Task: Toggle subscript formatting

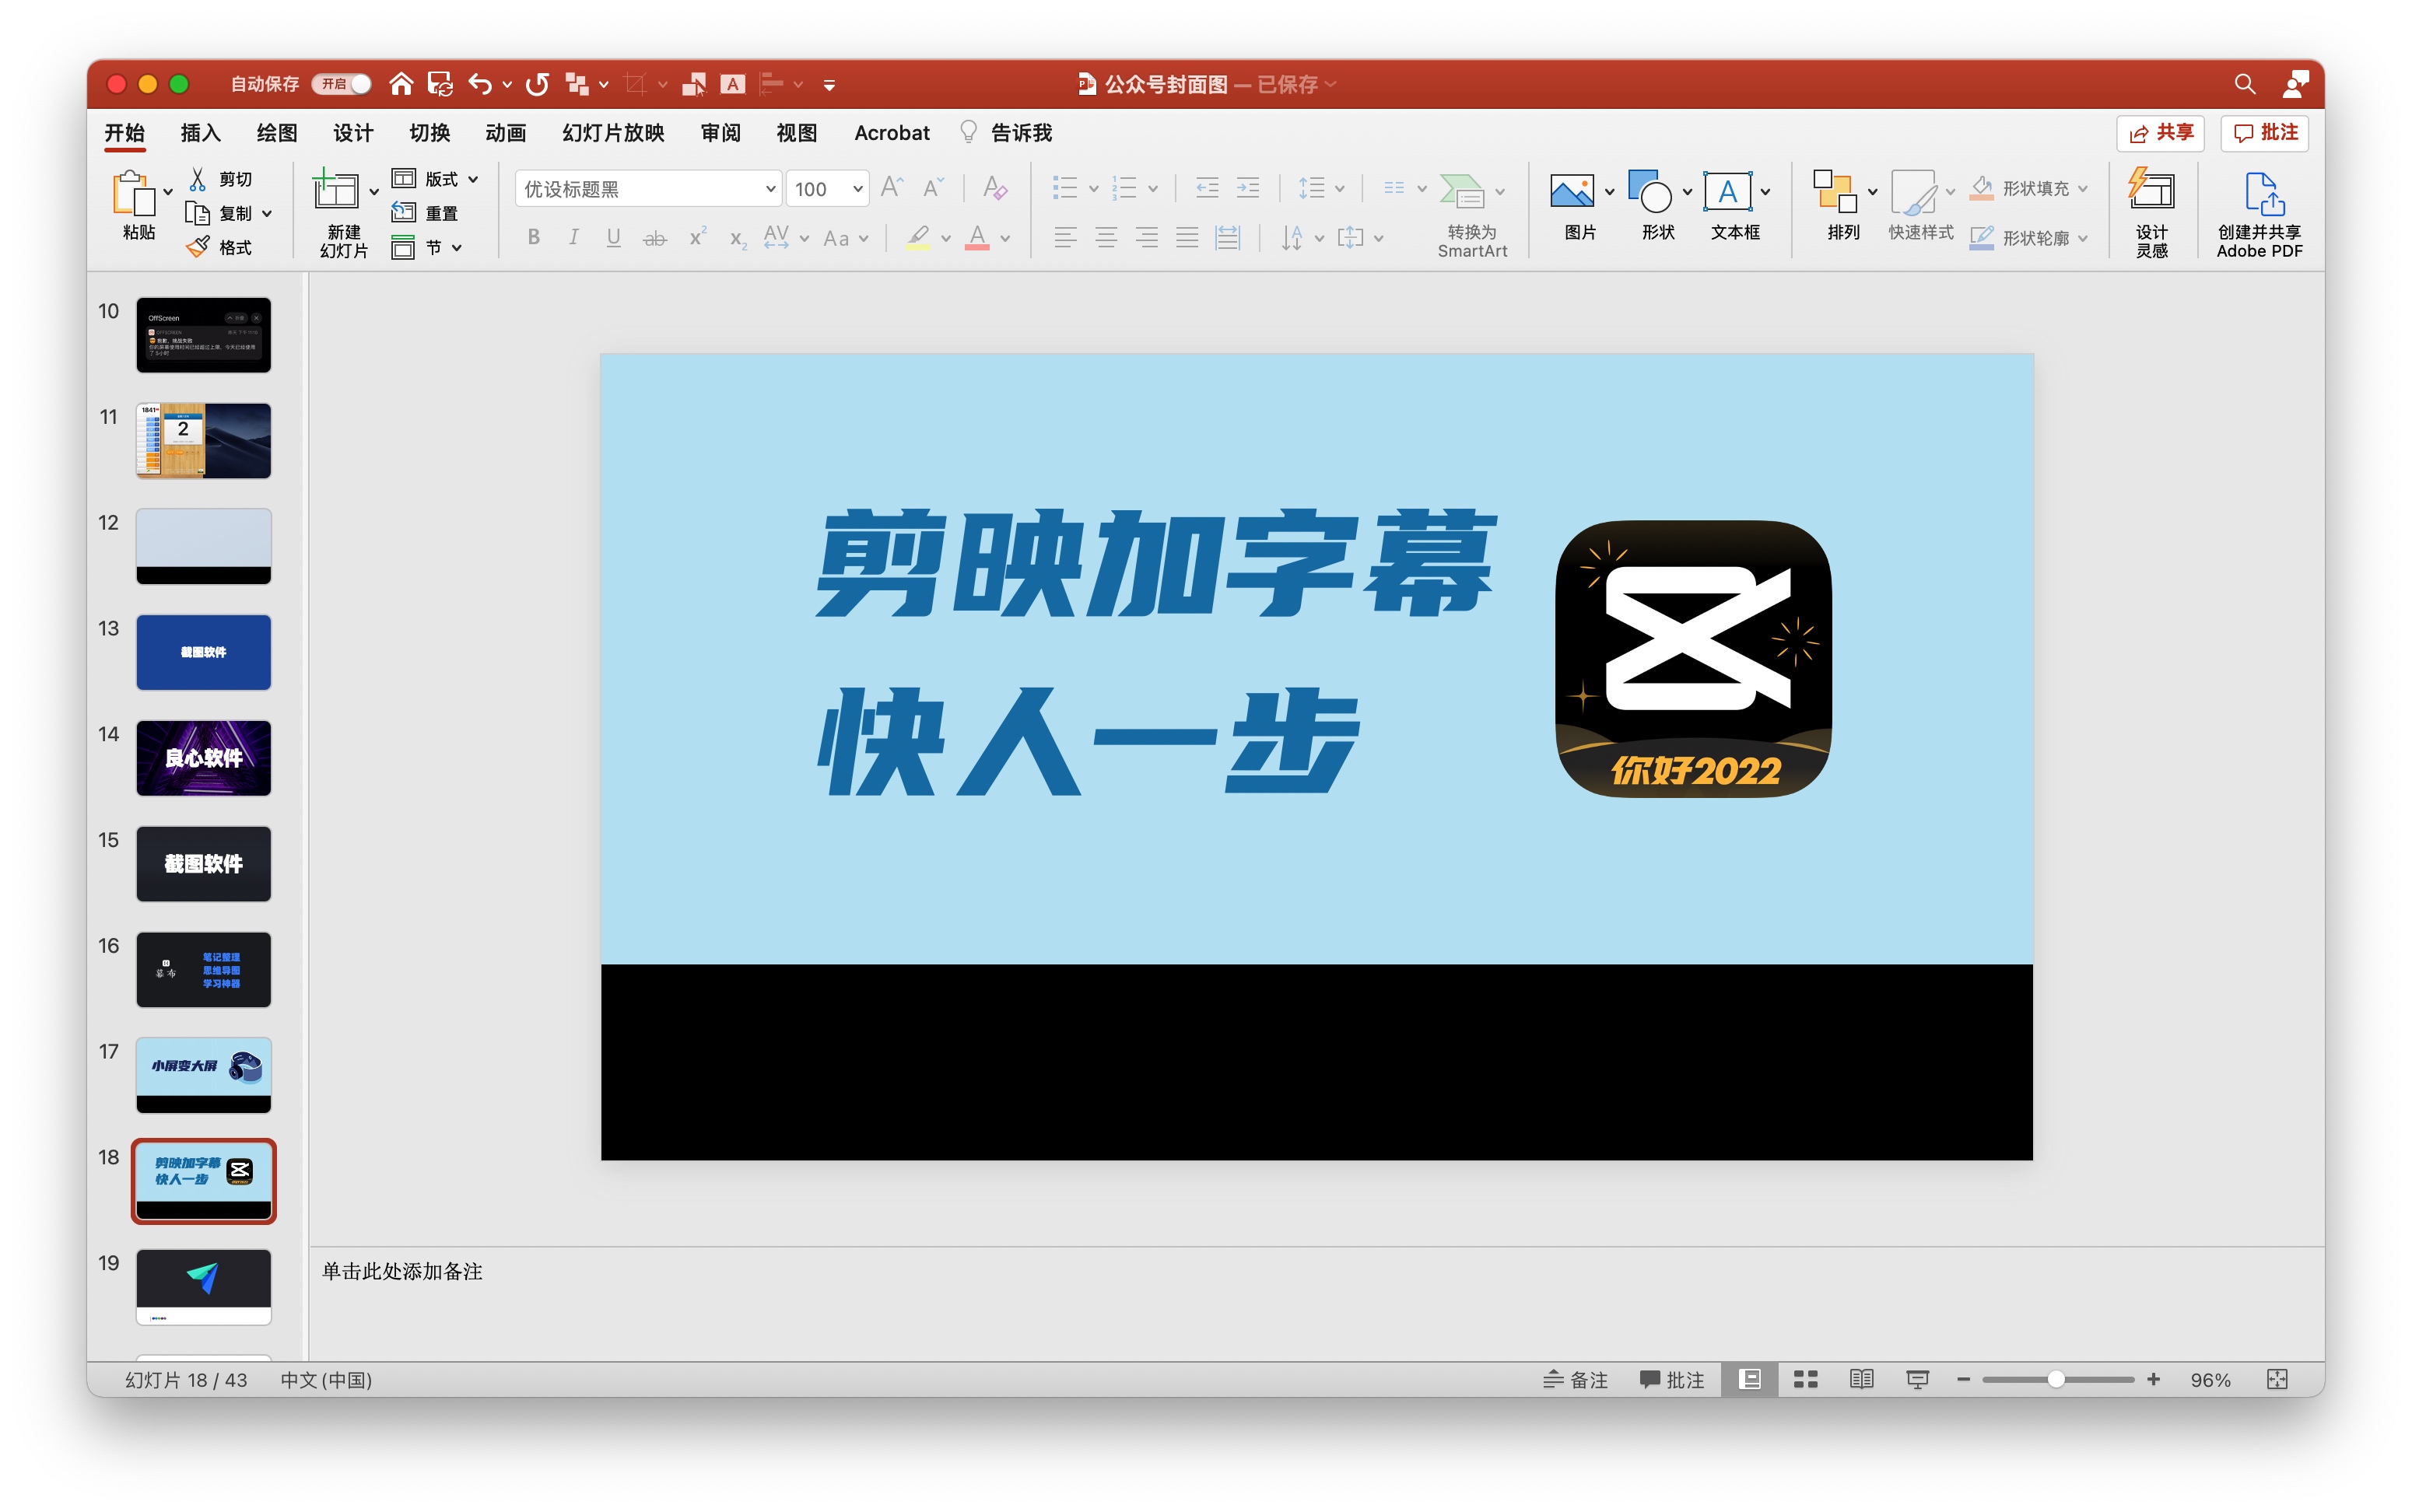Action: (x=738, y=239)
